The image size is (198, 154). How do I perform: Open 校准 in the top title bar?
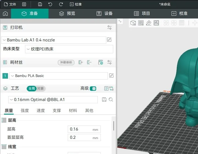[76, 4]
